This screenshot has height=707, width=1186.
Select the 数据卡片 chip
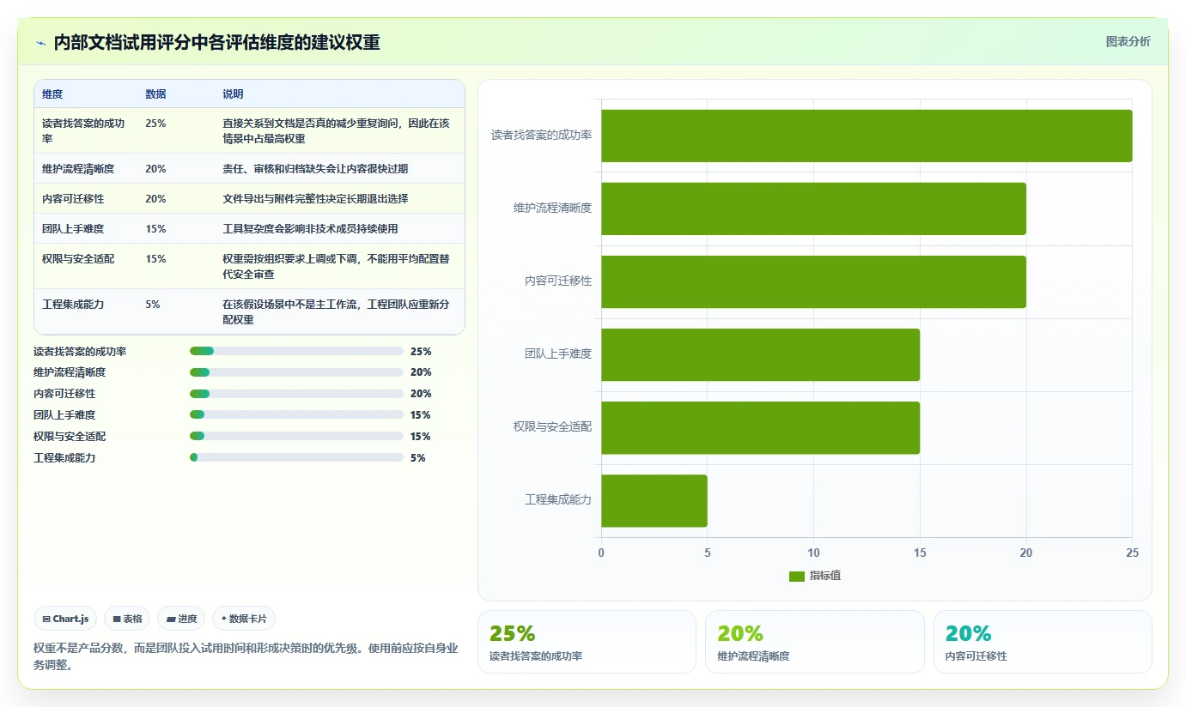point(244,619)
